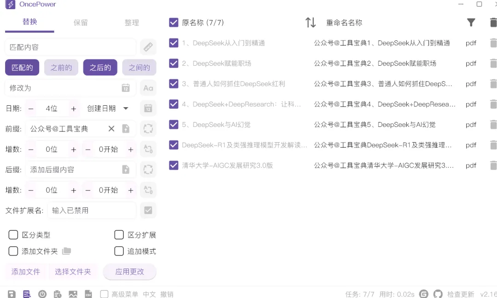Open the filter funnel icon

471,23
